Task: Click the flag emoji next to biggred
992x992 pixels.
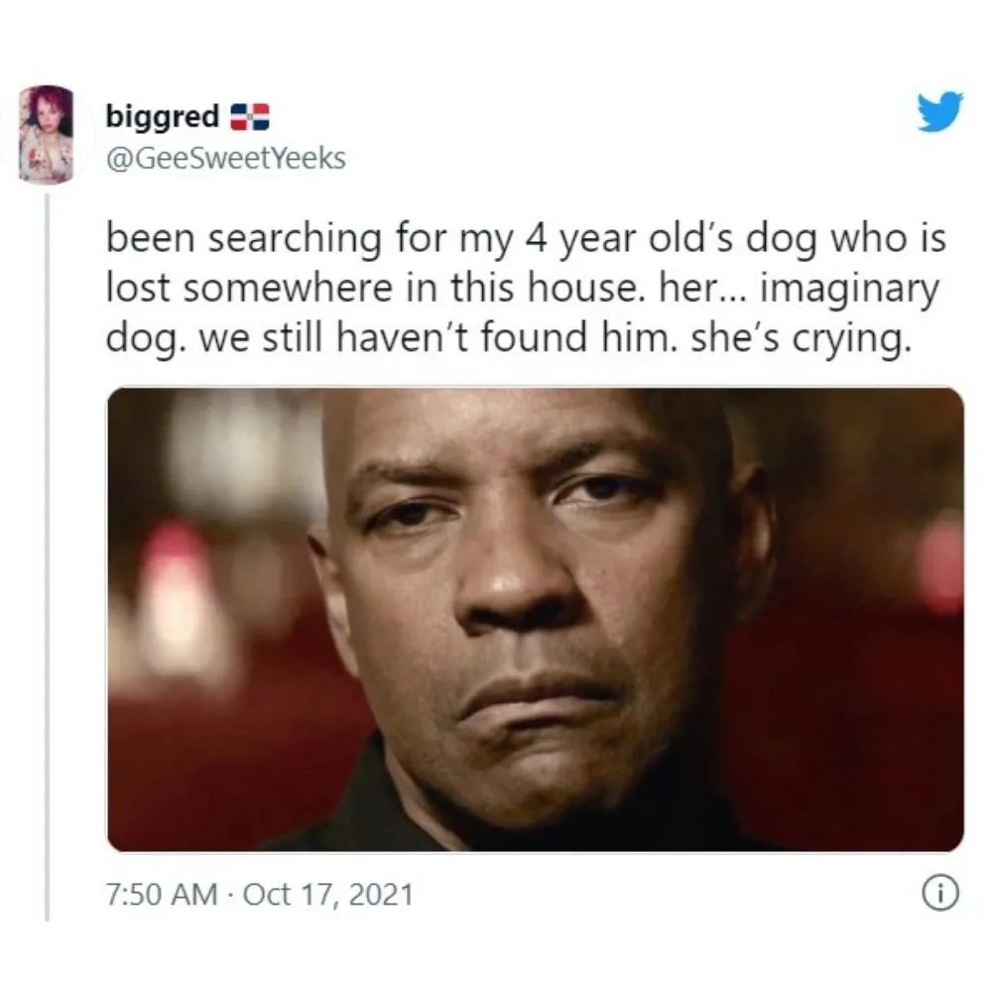Action: [x=249, y=117]
